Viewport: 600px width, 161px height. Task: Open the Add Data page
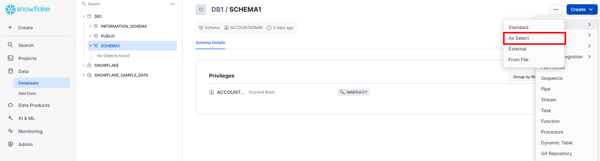[x=27, y=93]
